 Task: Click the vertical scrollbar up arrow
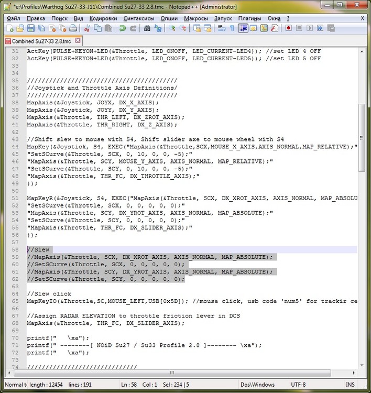coord(362,52)
